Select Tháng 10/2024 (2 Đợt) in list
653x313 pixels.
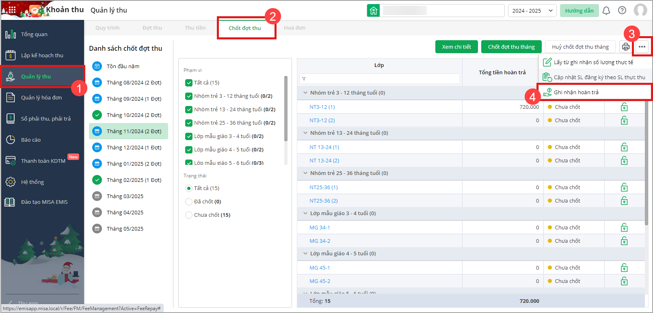tap(128, 115)
